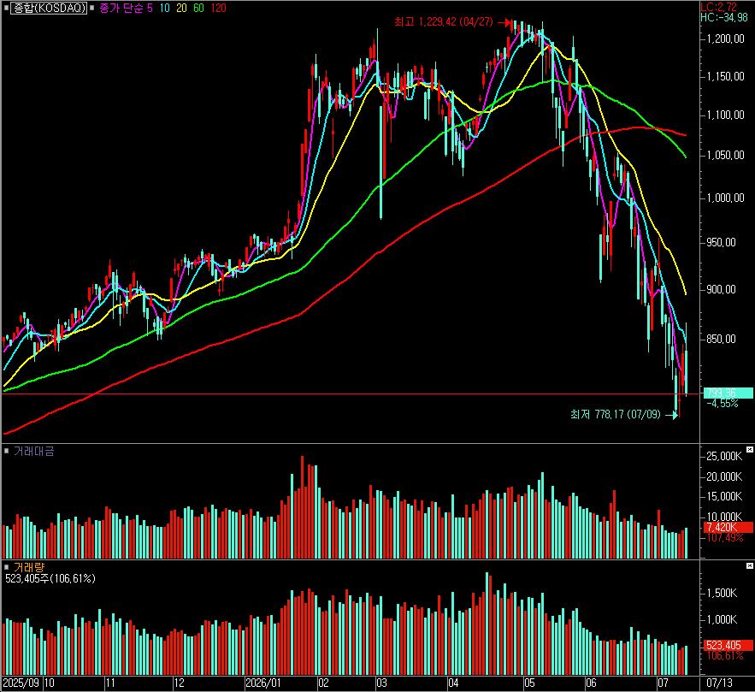
Task: Click the 523,405주(106.61%) volume readout
Action: click(x=50, y=578)
